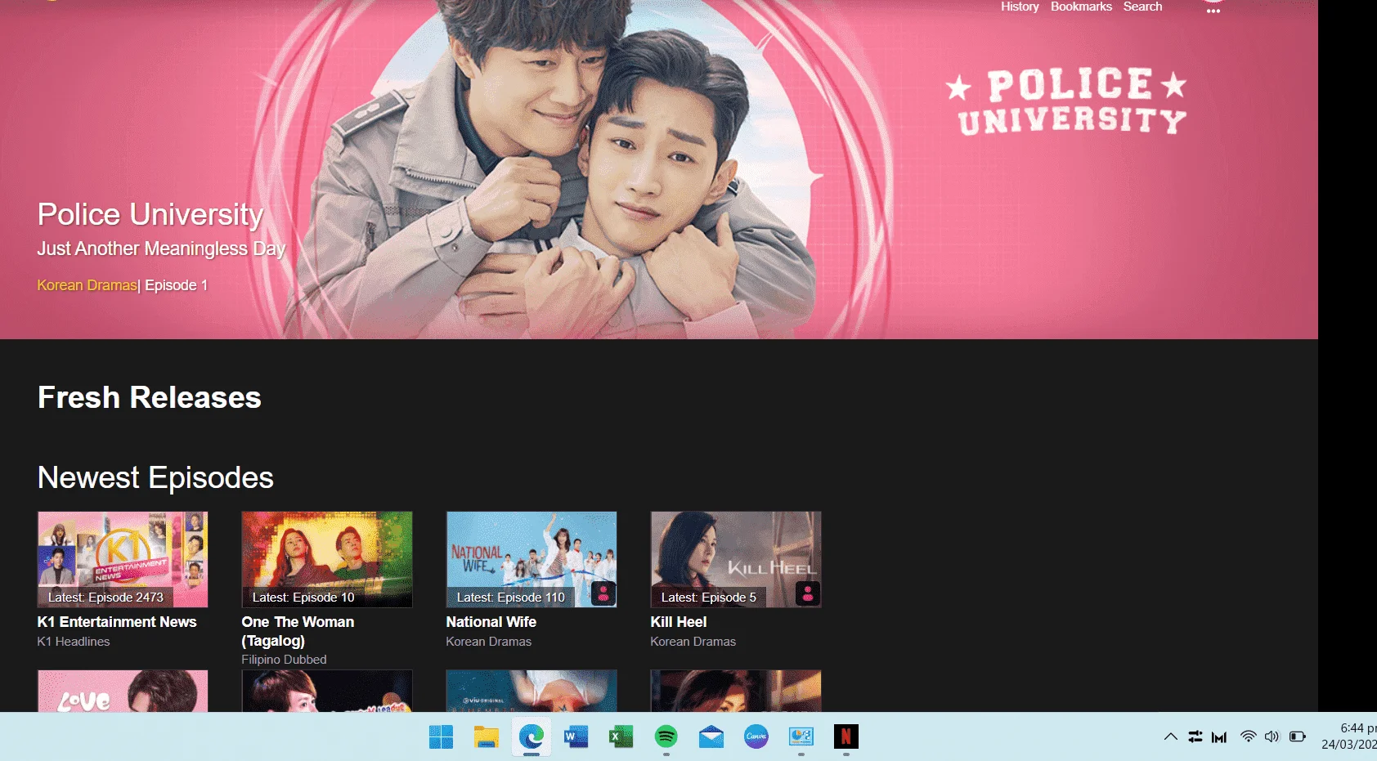Open the Police University featured title
Screen dimensions: 1377x761
[x=150, y=214]
